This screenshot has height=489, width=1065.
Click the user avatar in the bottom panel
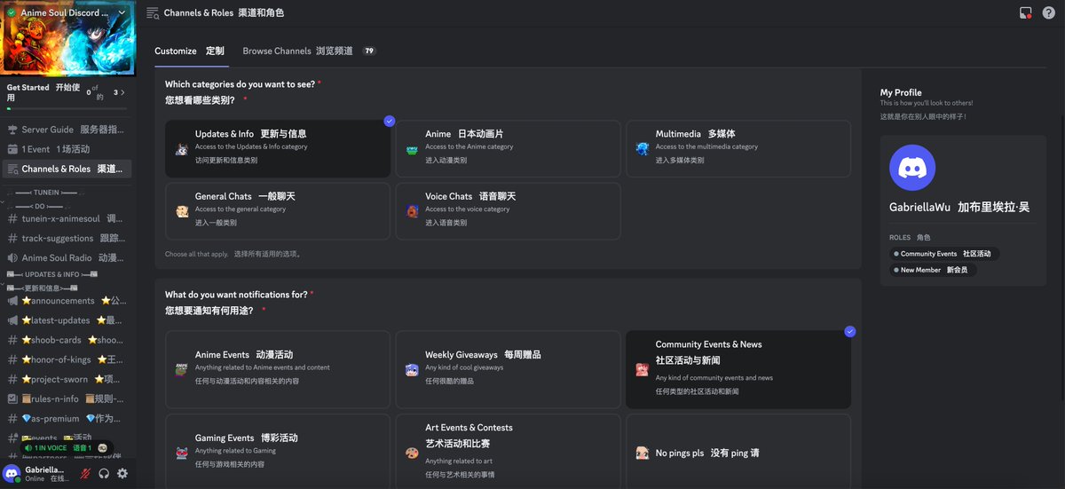point(12,474)
